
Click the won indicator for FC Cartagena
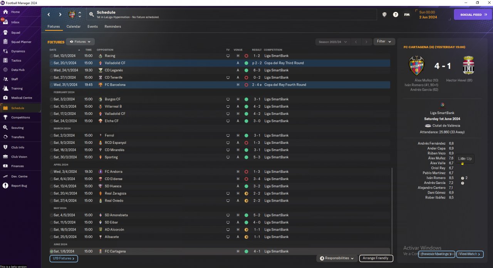point(246,251)
